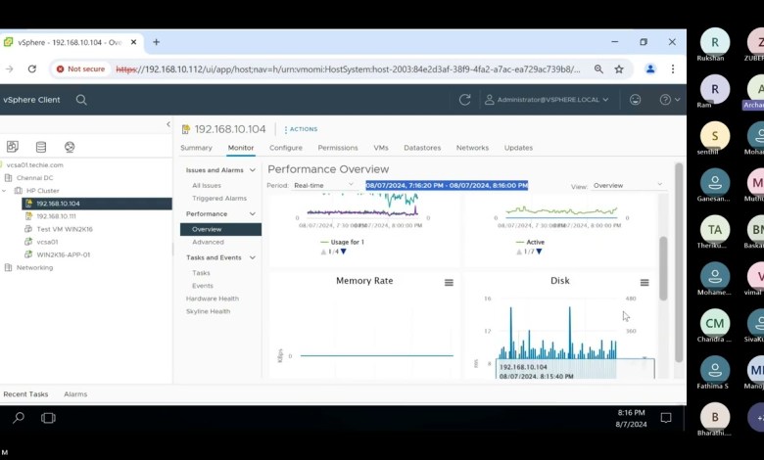
Task: Select WIN2K16-APP-01 in the tree
Action: tap(64, 254)
